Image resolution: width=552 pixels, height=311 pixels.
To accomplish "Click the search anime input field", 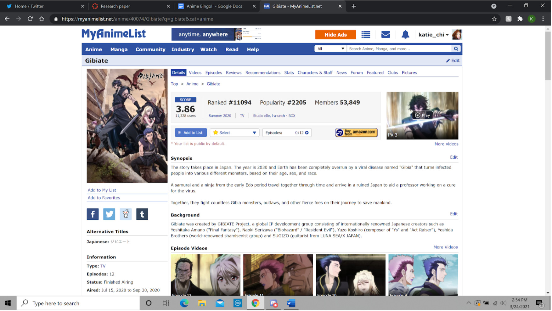I will pos(400,49).
